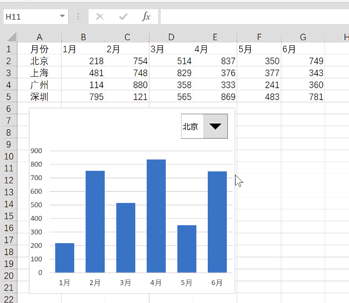The image size is (349, 303).
Task: Select cell with value 218
Action: click(83, 61)
